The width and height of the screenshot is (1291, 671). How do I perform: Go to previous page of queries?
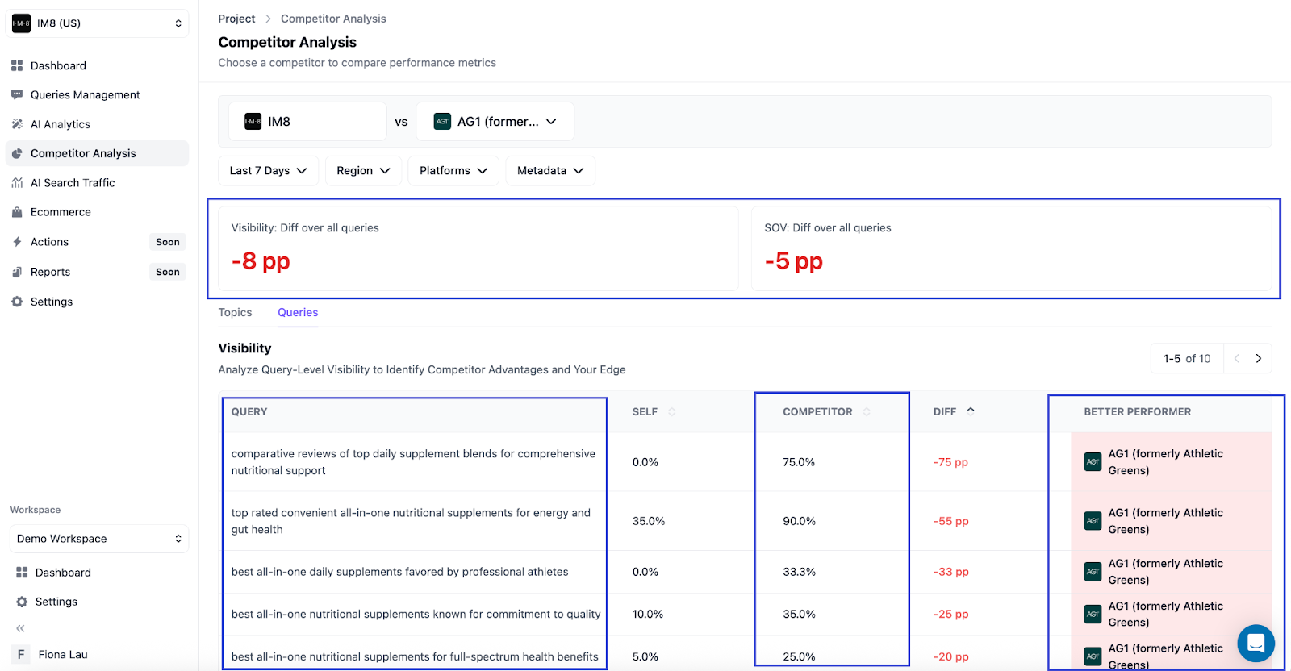tap(1236, 359)
